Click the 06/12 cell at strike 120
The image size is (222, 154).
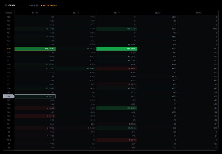click(76, 49)
